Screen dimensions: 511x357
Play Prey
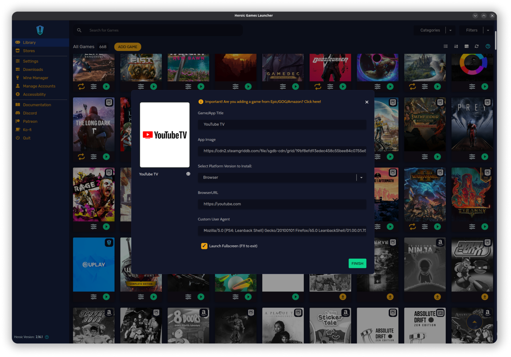click(485, 157)
